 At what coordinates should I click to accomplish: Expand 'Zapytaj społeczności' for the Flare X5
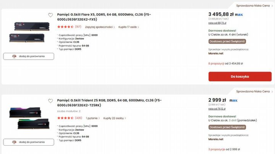tap(100, 27)
